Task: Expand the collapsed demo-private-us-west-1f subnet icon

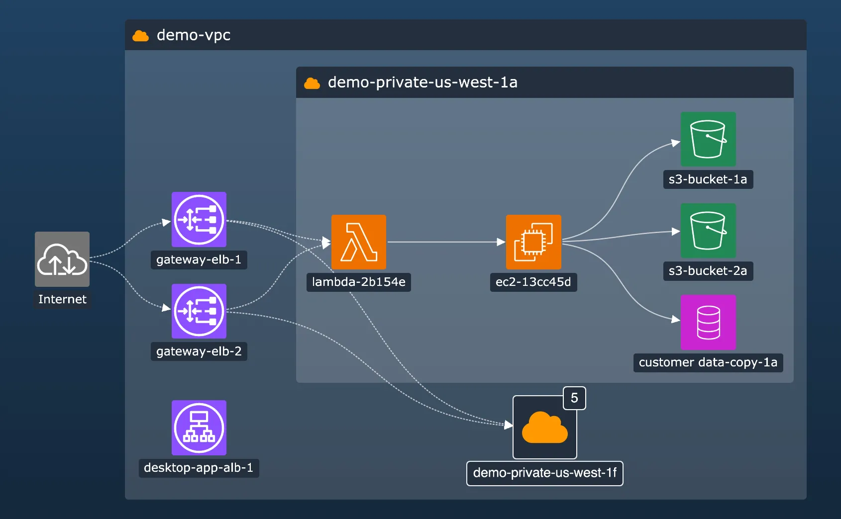Action: click(x=545, y=427)
